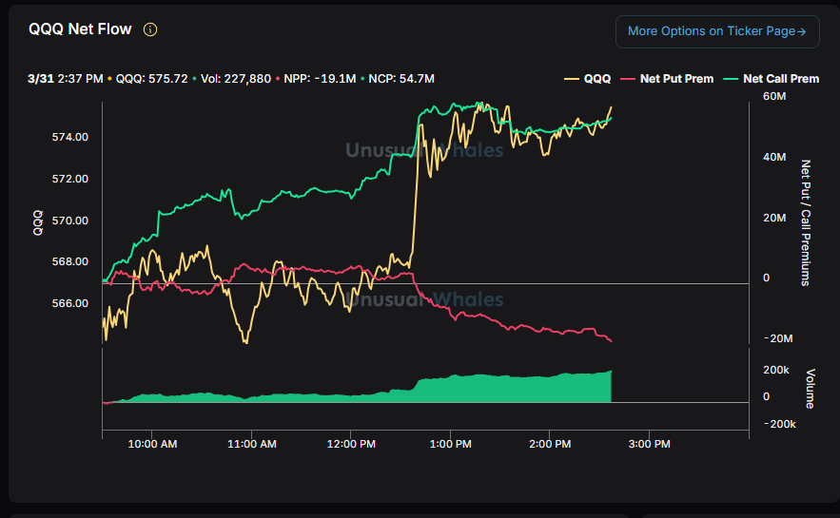Select the 40M premium axis label
The image size is (840, 518).
pyautogui.click(x=774, y=157)
